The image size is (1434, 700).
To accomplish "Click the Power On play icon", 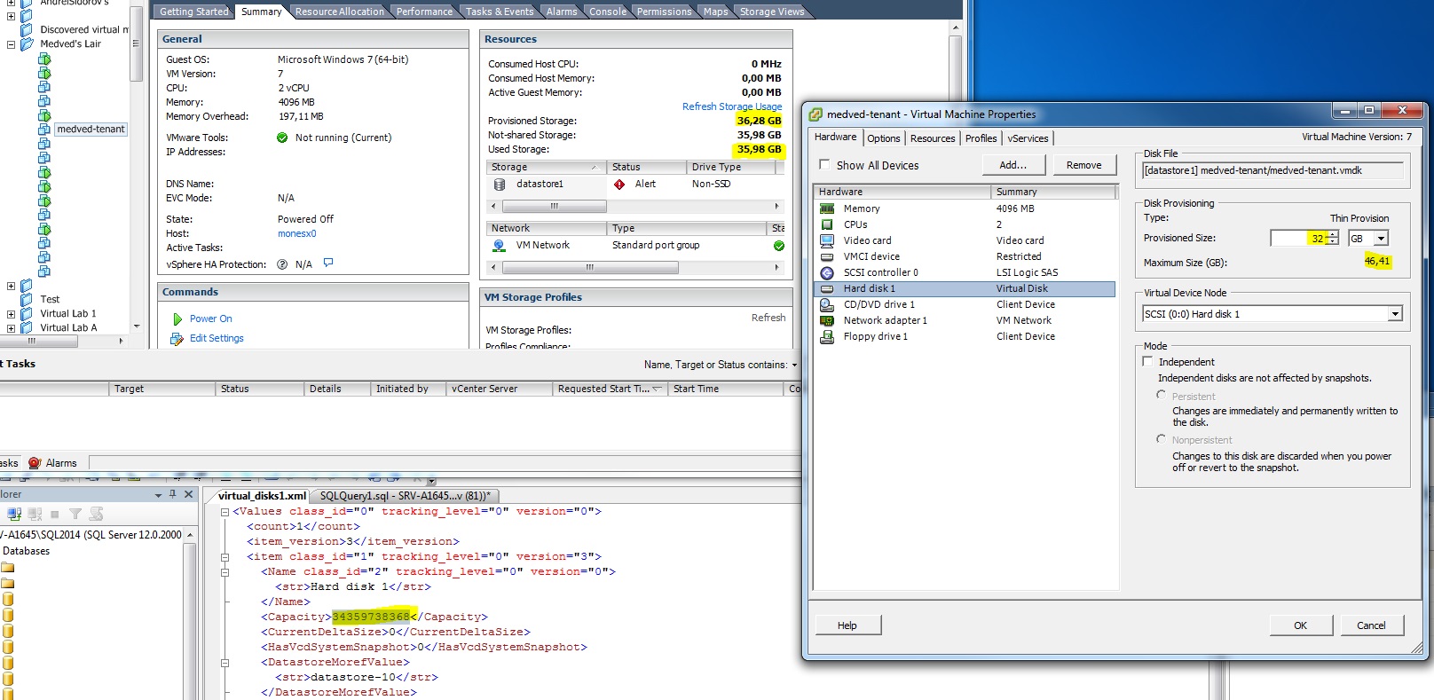I will coord(177,319).
